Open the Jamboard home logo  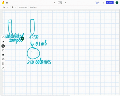click(3, 3)
